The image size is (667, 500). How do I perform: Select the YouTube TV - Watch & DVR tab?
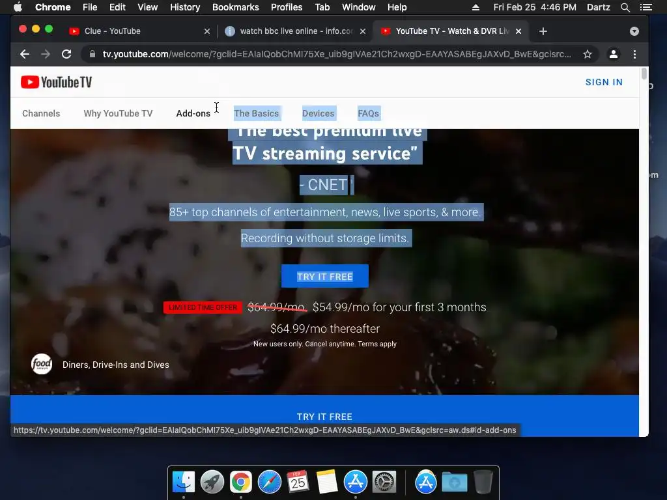tap(451, 31)
